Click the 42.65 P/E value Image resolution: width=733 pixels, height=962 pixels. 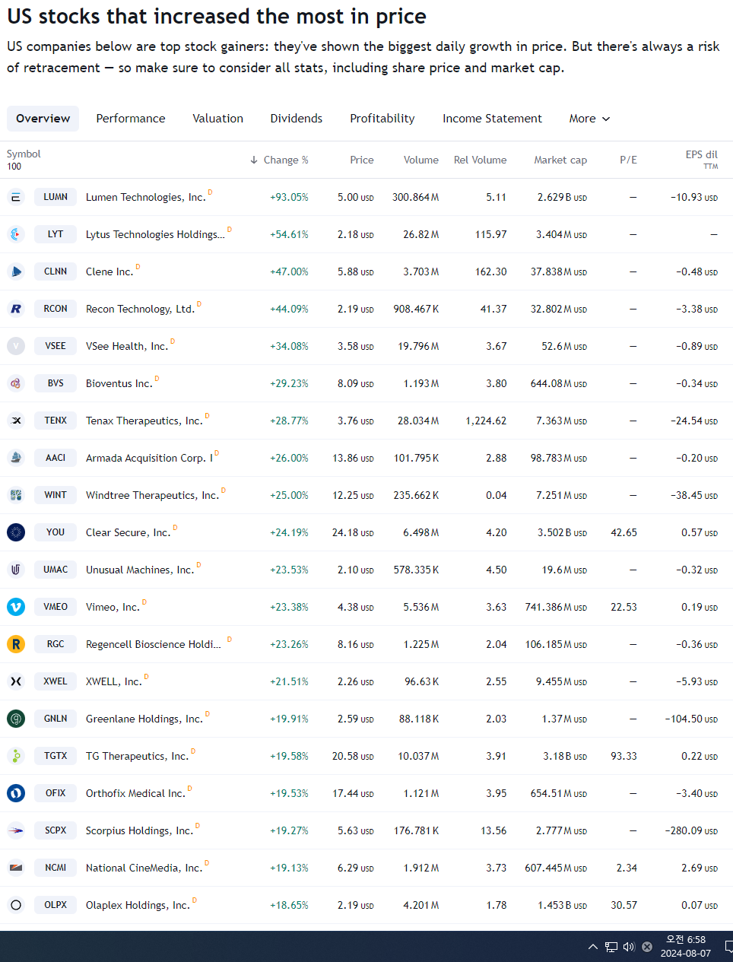pos(624,532)
